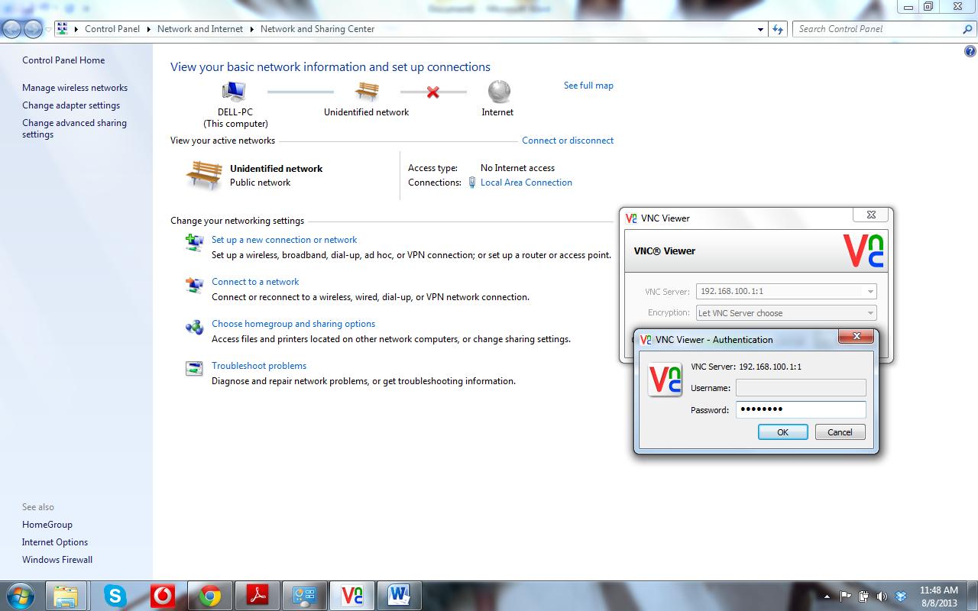Click the homegroup sharing options icon
Image resolution: width=978 pixels, height=611 pixels.
tap(194, 327)
